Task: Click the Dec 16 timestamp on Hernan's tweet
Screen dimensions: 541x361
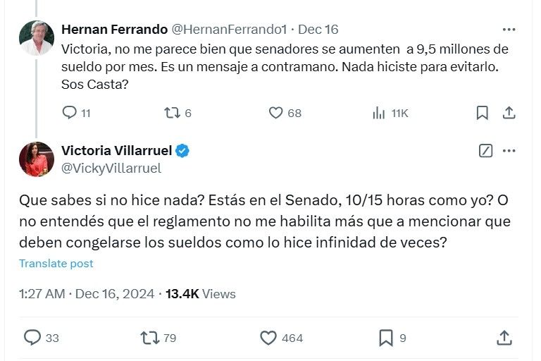Action: click(x=318, y=30)
